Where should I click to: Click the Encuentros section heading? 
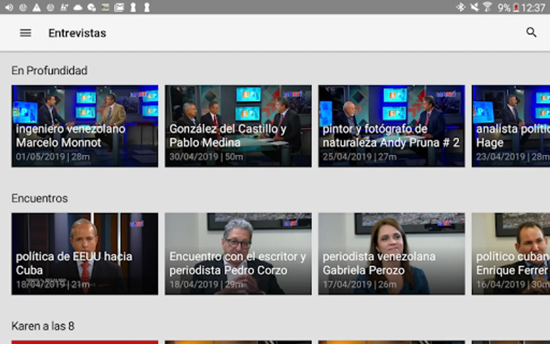click(x=40, y=198)
